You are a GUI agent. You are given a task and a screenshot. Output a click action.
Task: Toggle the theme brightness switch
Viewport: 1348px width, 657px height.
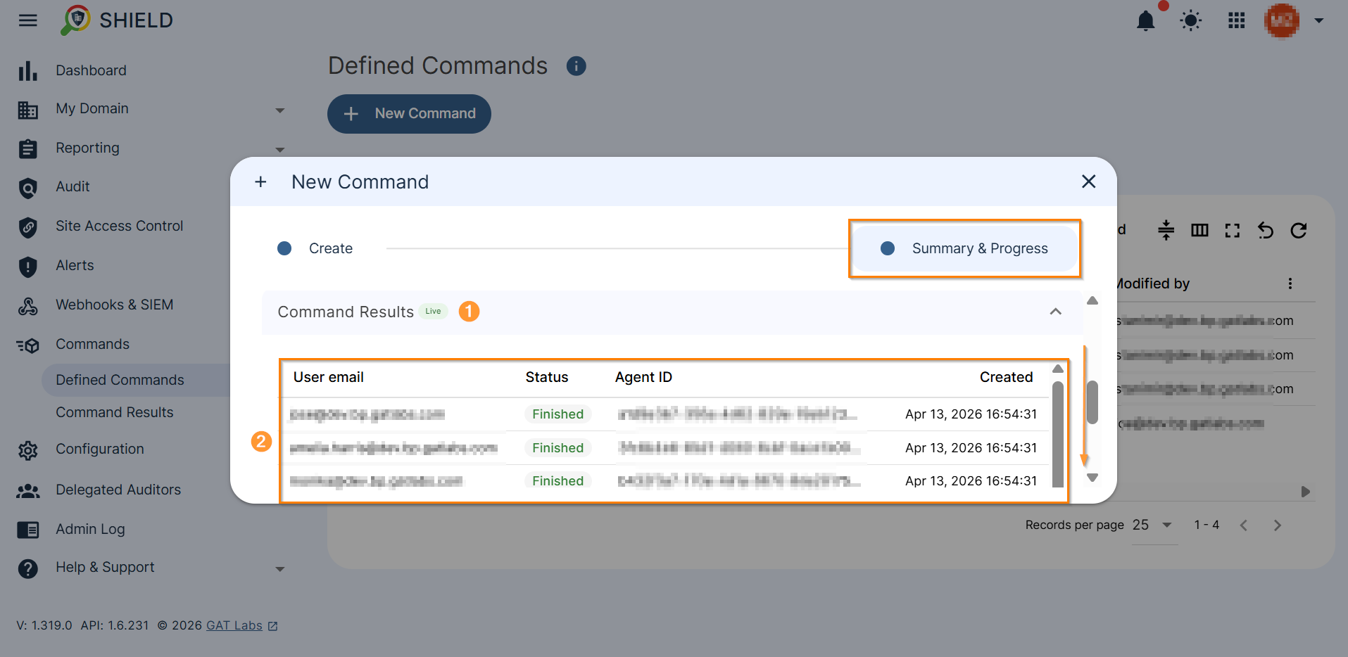point(1190,20)
